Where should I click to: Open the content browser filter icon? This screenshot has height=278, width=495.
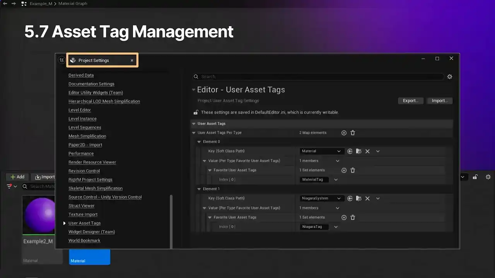click(10, 186)
